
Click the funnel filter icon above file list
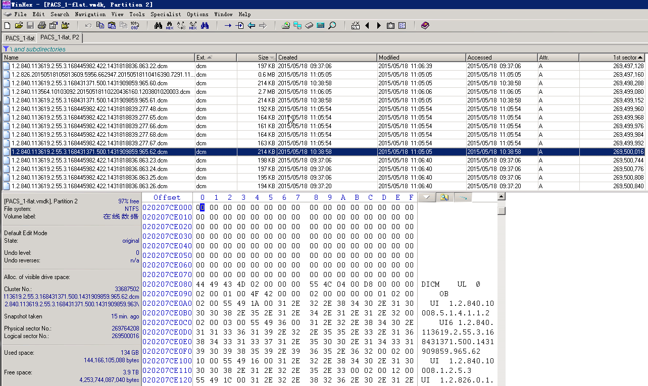point(6,49)
